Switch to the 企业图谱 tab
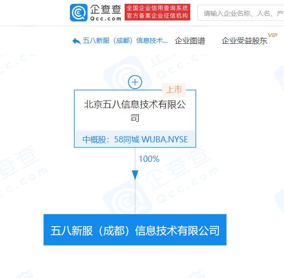 [x=190, y=41]
